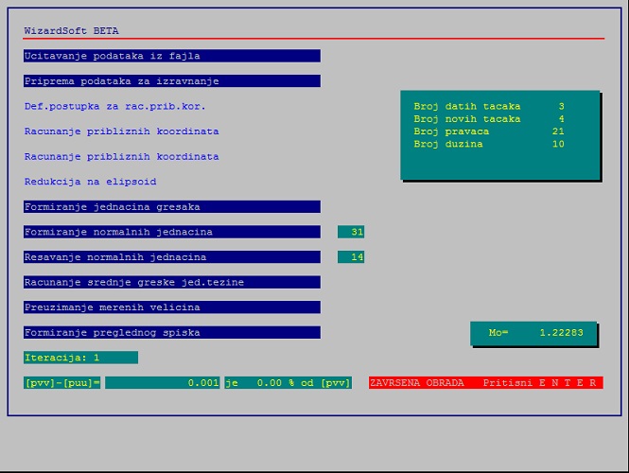Select Ucitavanje podataka iz fajla step
This screenshot has width=629, height=473.
[171, 56]
